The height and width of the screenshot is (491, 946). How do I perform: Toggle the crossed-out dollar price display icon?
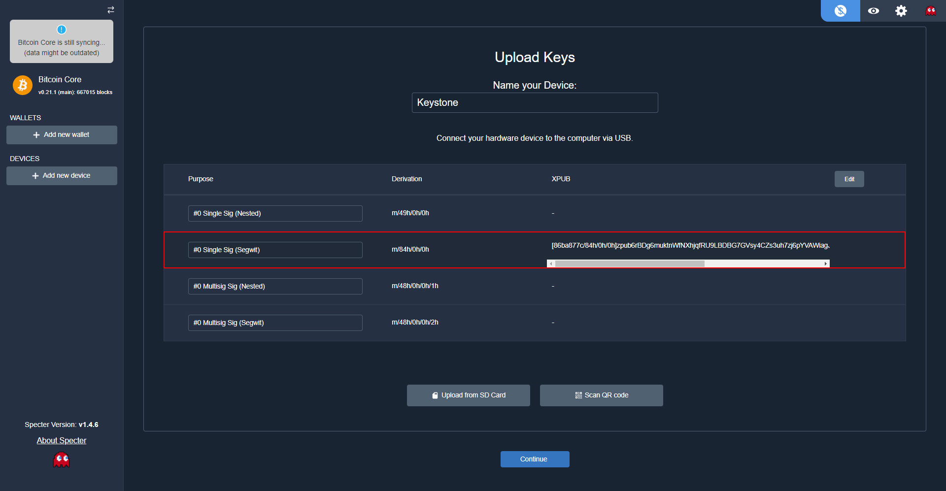pyautogui.click(x=840, y=11)
